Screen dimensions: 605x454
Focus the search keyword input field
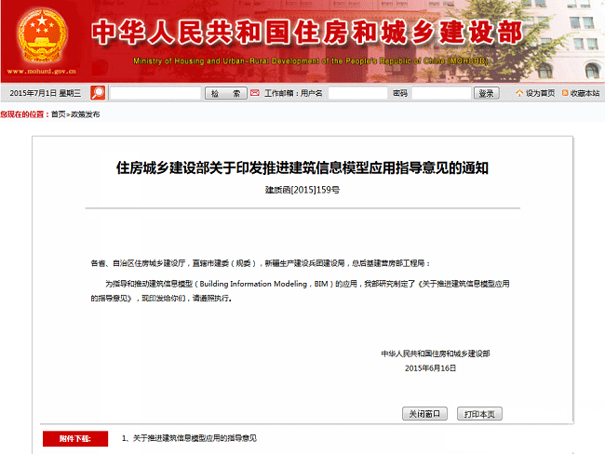(155, 93)
